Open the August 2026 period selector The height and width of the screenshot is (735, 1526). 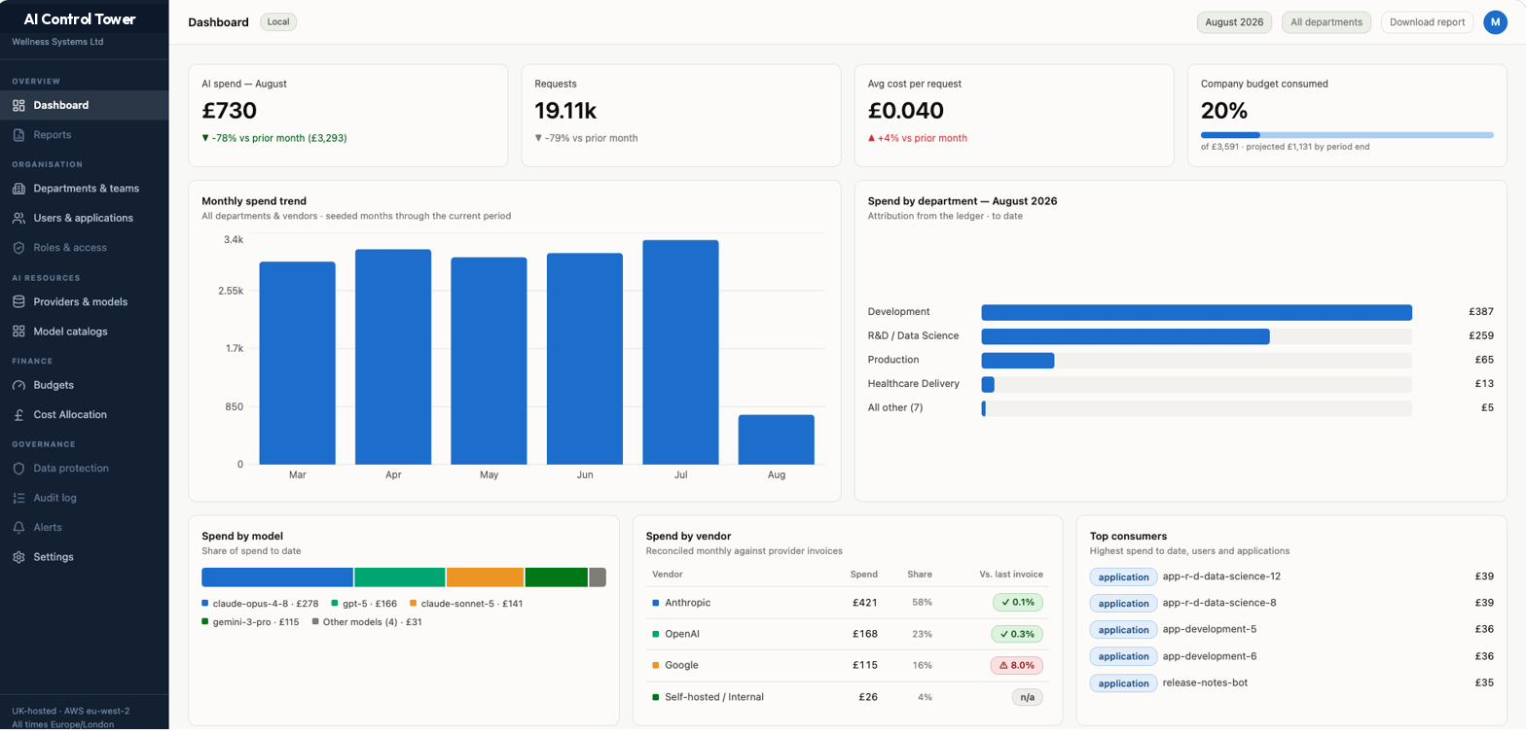click(x=1234, y=22)
